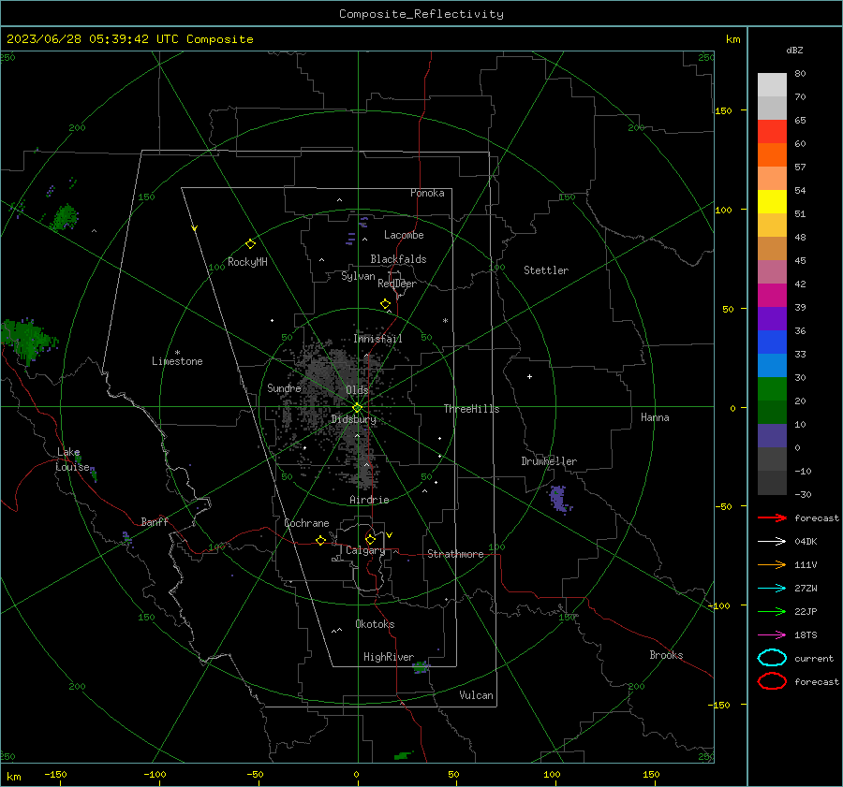Click the HighRiver city label
843x787 pixels.
tap(389, 657)
